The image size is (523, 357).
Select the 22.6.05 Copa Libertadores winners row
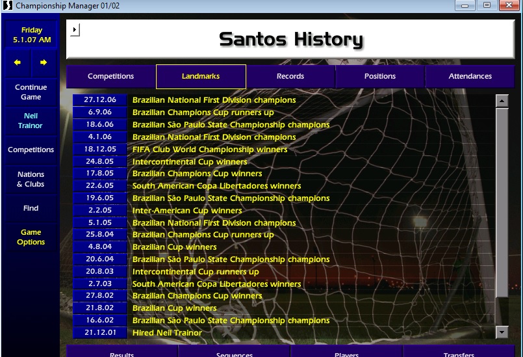click(x=283, y=186)
